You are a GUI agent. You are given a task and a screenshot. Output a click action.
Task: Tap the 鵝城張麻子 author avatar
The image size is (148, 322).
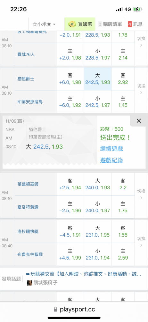click(30, 283)
